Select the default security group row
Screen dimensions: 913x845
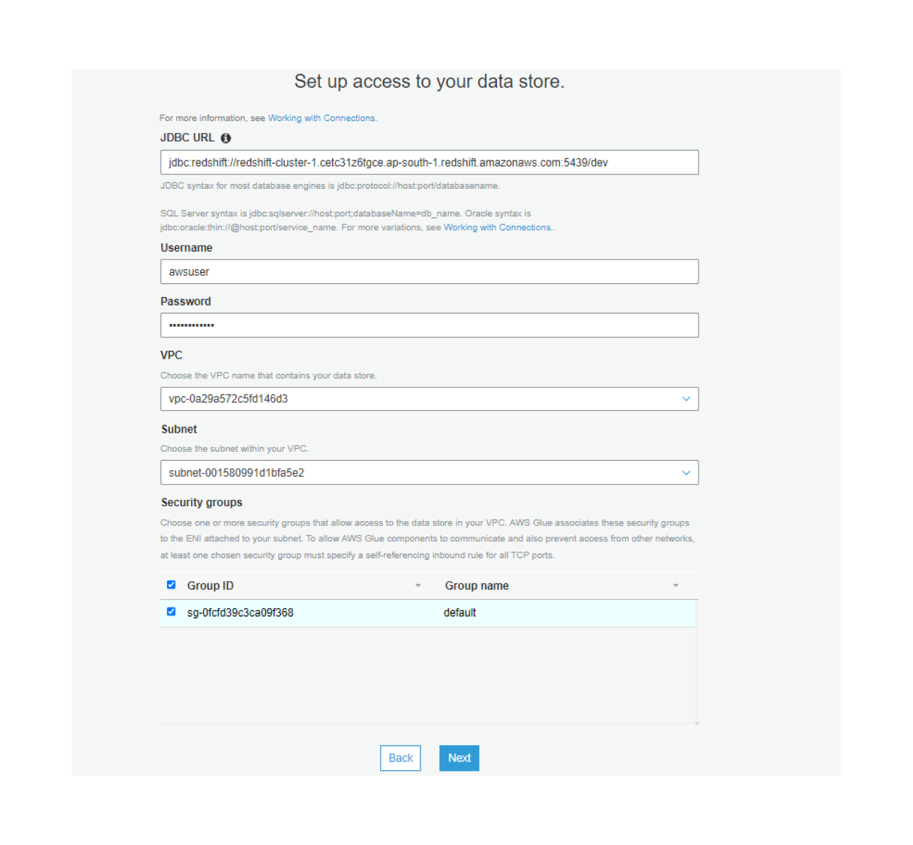point(428,613)
